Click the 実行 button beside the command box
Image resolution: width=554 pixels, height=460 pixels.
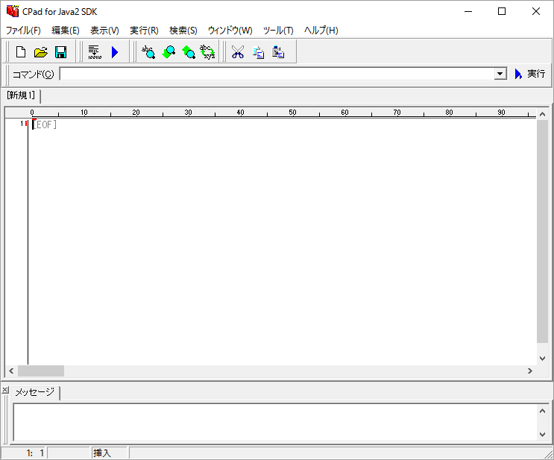pyautogui.click(x=529, y=74)
